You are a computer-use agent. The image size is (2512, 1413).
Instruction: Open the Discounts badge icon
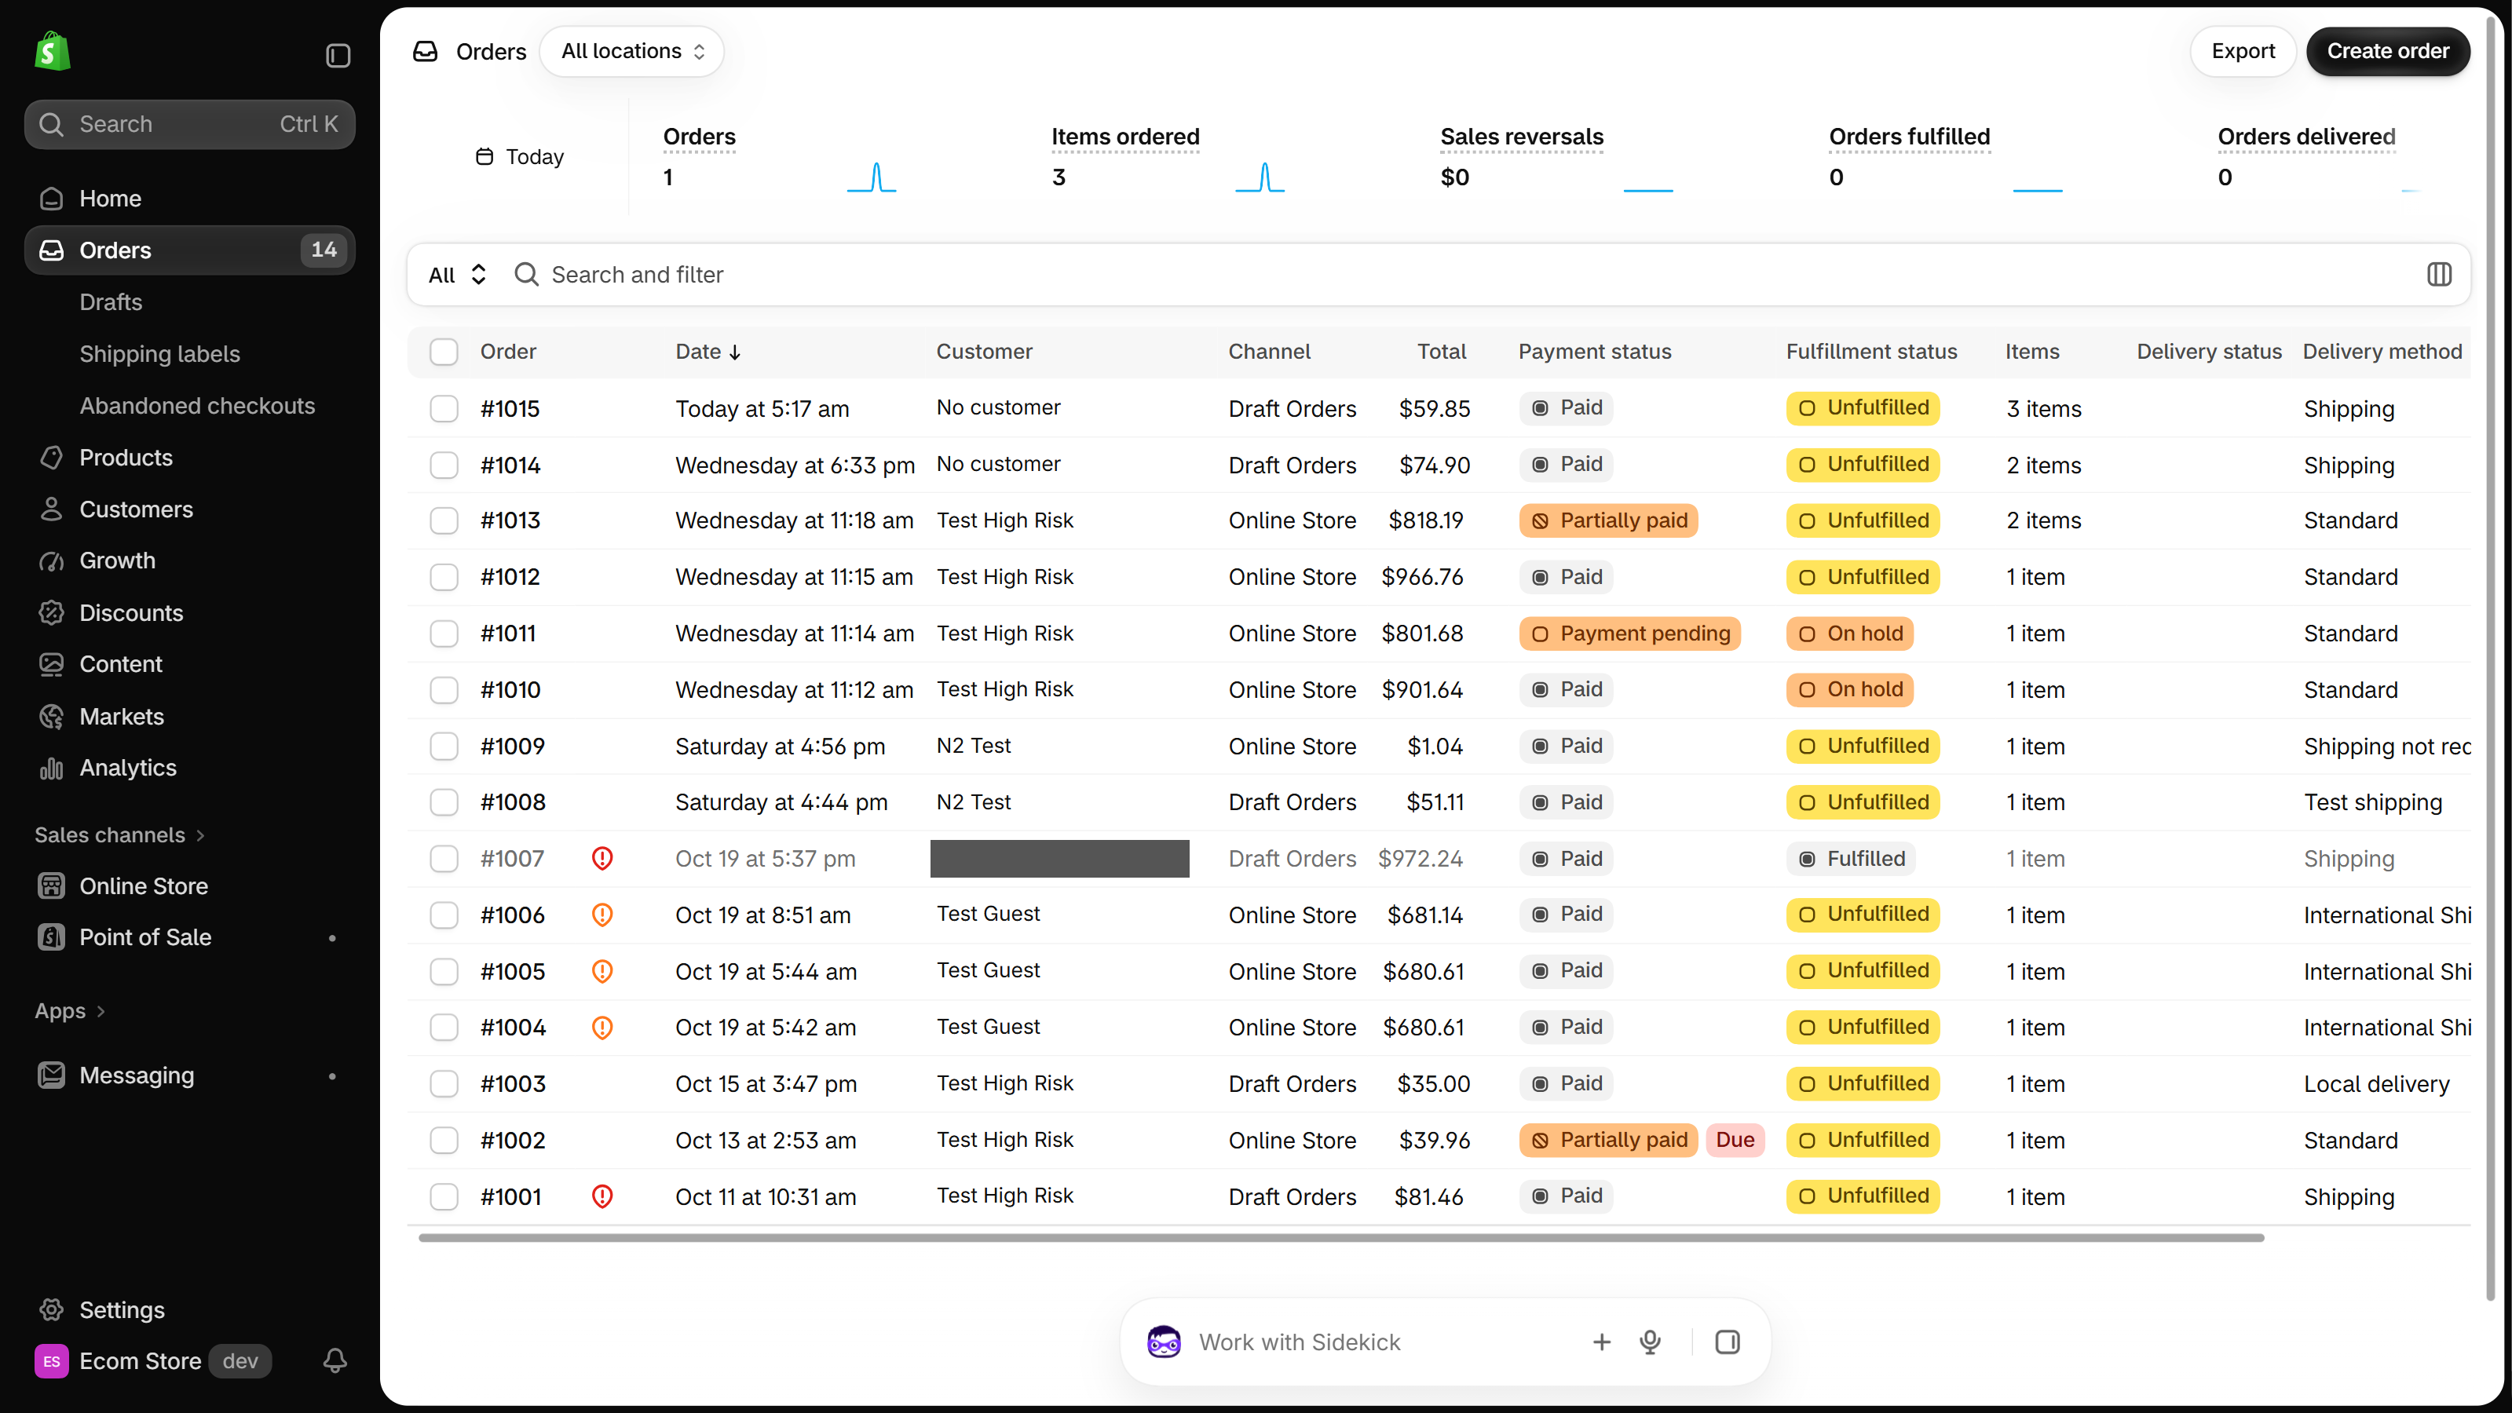52,612
